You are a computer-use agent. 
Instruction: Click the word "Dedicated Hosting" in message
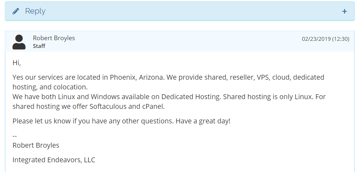pos(191,97)
